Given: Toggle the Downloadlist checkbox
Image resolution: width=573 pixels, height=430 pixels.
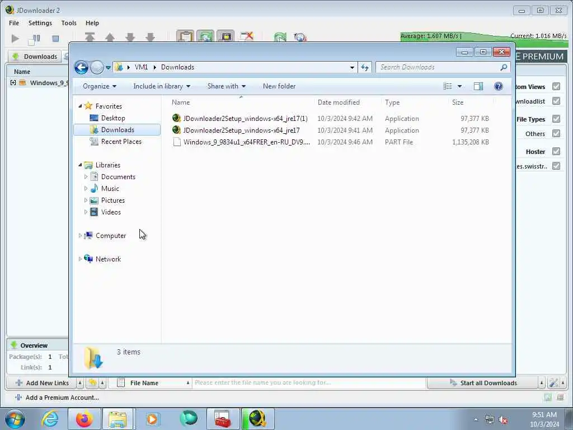Looking at the screenshot, I should (x=556, y=101).
